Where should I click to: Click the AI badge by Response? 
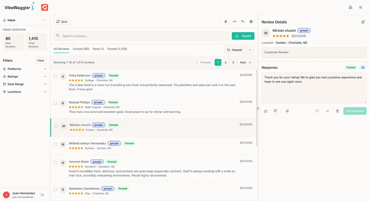(363, 68)
